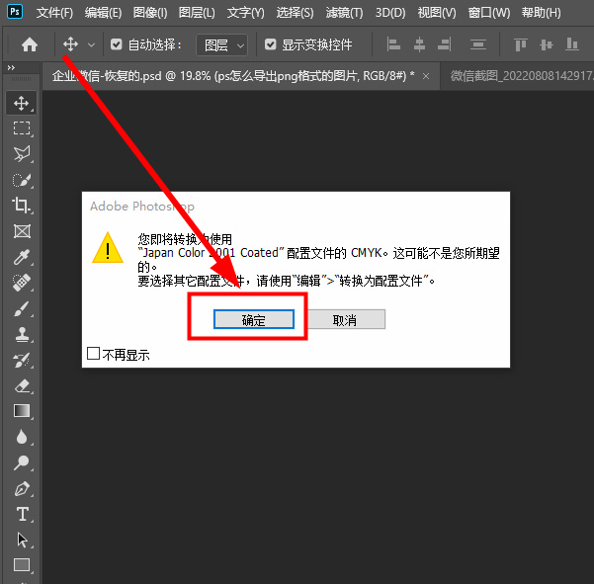The image size is (594, 584).
Task: Align right edges in the options bar
Action: click(x=445, y=44)
